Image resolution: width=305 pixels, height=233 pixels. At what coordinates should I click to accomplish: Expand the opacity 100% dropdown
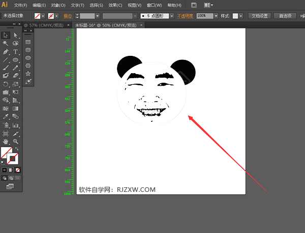click(216, 16)
